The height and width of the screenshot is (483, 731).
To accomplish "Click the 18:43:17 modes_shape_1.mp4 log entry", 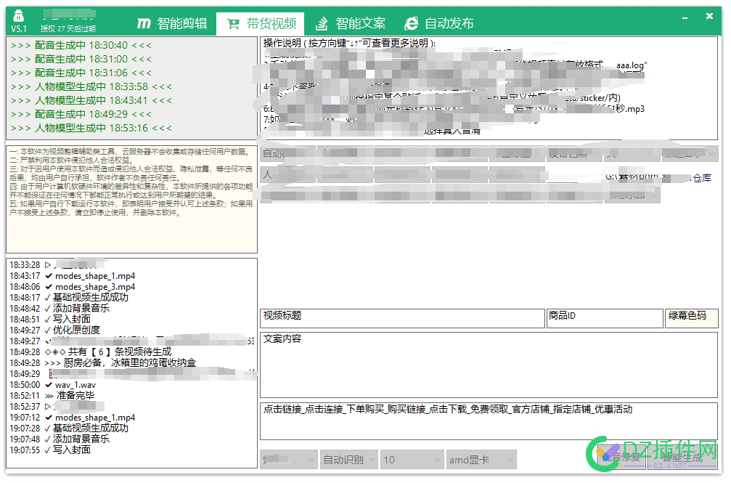I will click(73, 276).
